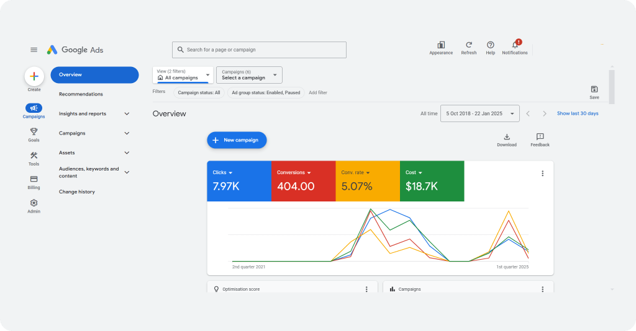
Task: Open Goals in the left sidebar
Action: tap(34, 131)
